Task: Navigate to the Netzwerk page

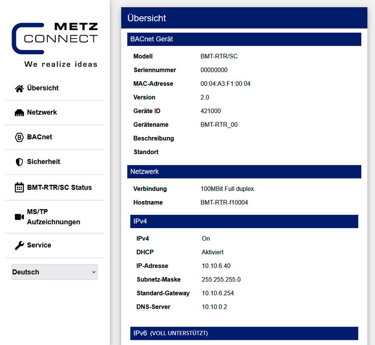Action: (43, 113)
